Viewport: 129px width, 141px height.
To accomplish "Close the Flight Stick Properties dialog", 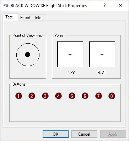I will pyautogui.click(x=120, y=5).
